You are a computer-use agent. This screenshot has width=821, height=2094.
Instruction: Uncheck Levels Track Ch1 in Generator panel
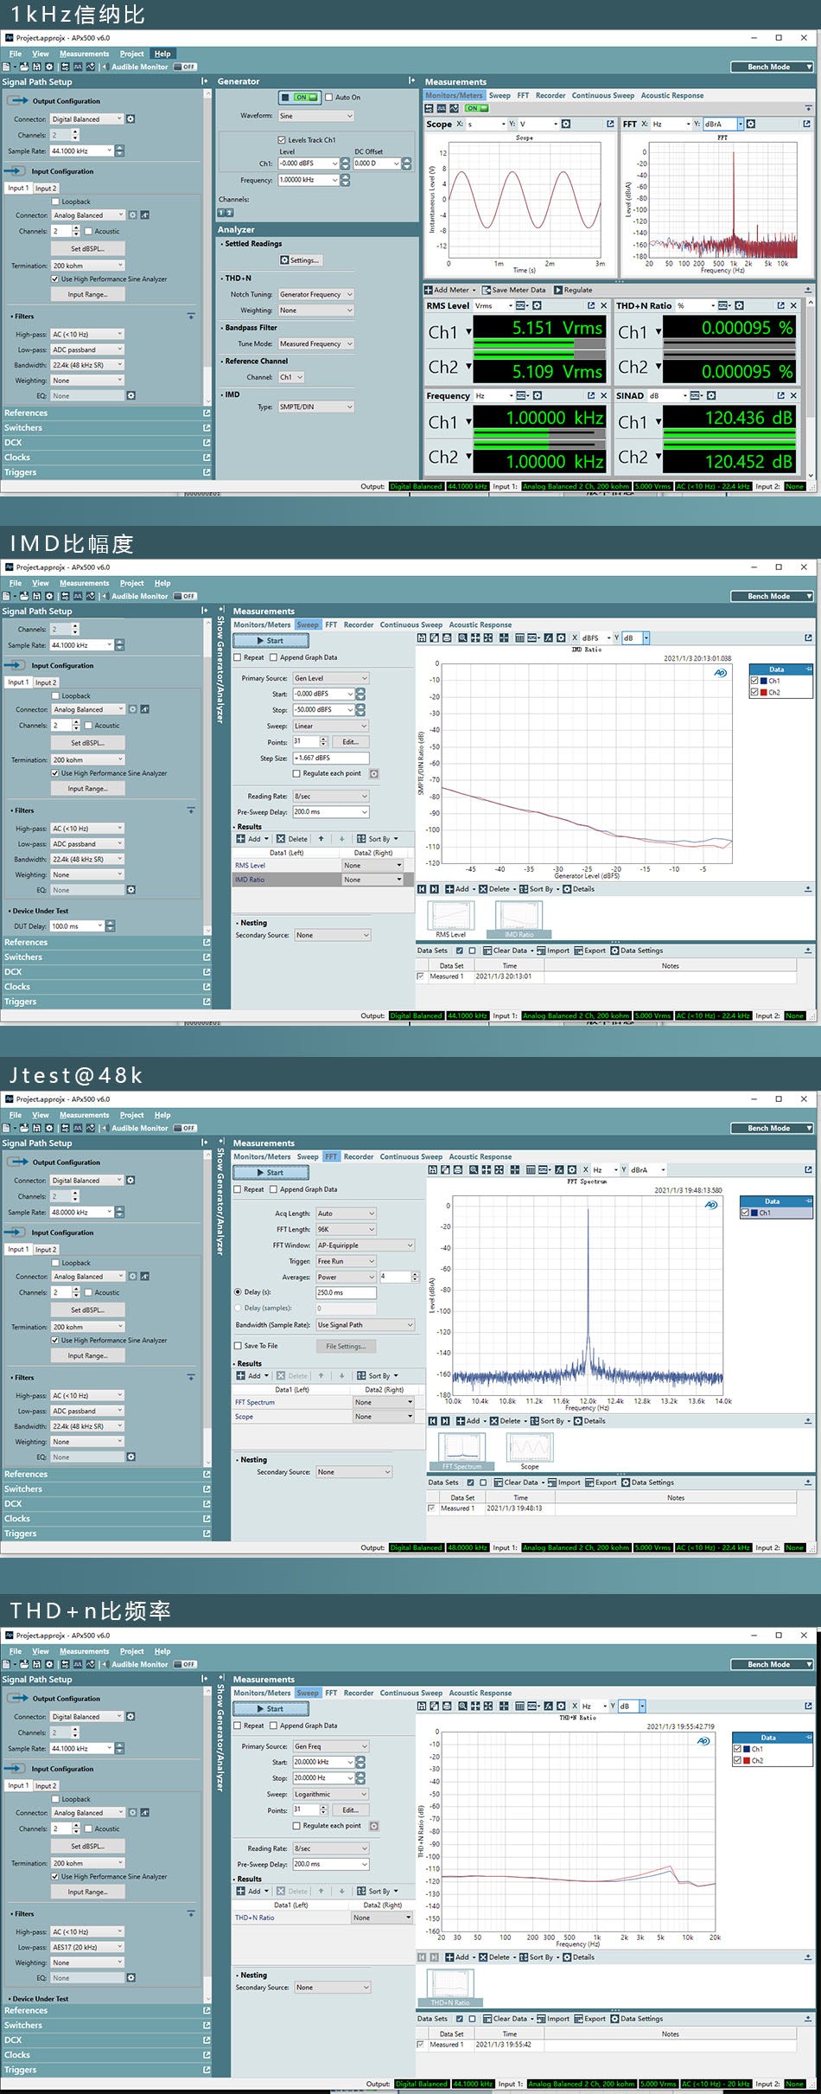click(282, 139)
